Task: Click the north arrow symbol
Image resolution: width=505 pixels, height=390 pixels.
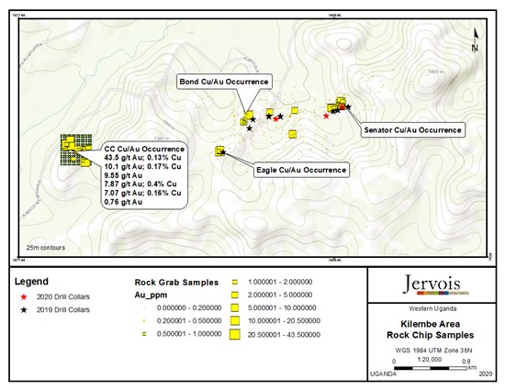Action: click(476, 39)
